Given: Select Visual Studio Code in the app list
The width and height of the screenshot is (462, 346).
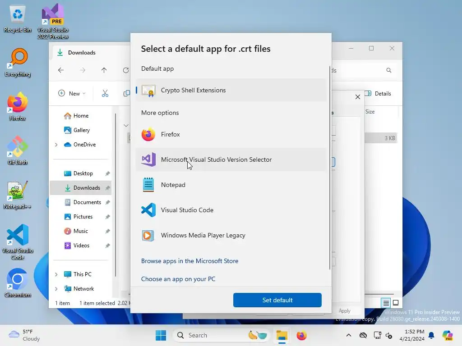Looking at the screenshot, I should click(x=231, y=210).
